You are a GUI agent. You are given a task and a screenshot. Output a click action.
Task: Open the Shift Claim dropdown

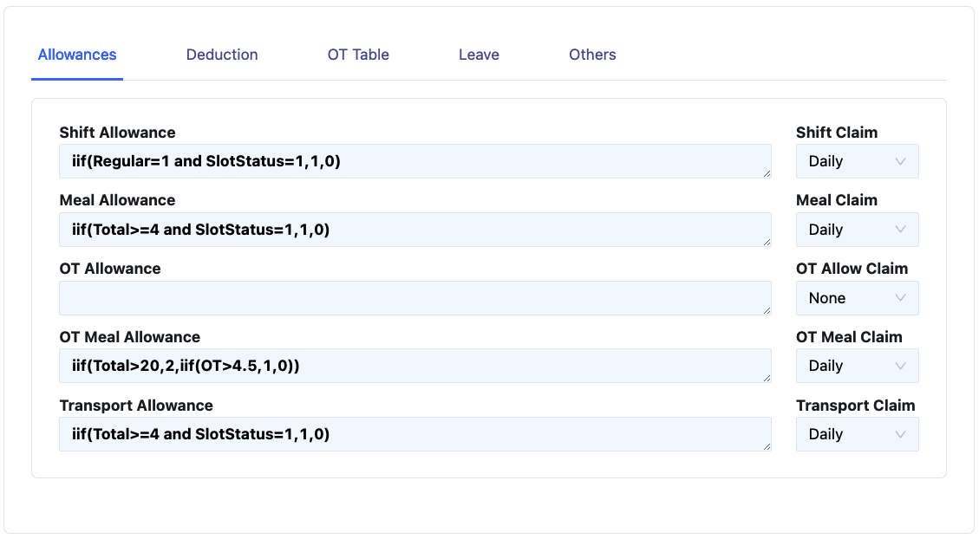856,161
